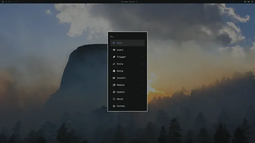Click the About info icon
The height and width of the screenshot is (143, 255).
click(114, 99)
